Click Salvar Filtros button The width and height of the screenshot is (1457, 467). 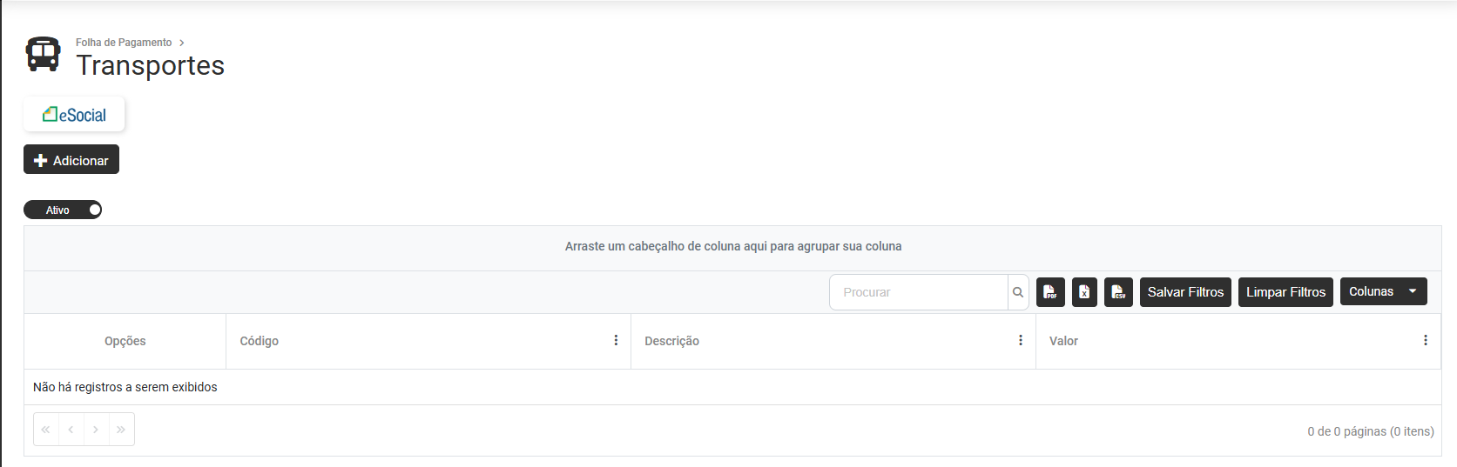[x=1185, y=292]
